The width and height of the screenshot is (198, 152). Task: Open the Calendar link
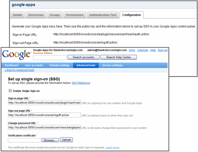click(x=143, y=50)
